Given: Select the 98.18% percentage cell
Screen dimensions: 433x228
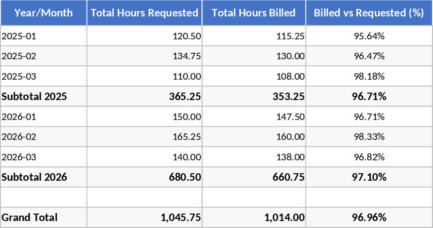Looking at the screenshot, I should pyautogui.click(x=369, y=77).
